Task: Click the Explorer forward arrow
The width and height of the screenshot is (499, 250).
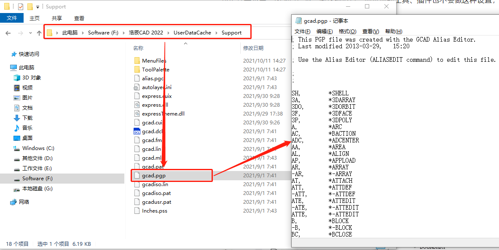Action: pos(20,33)
